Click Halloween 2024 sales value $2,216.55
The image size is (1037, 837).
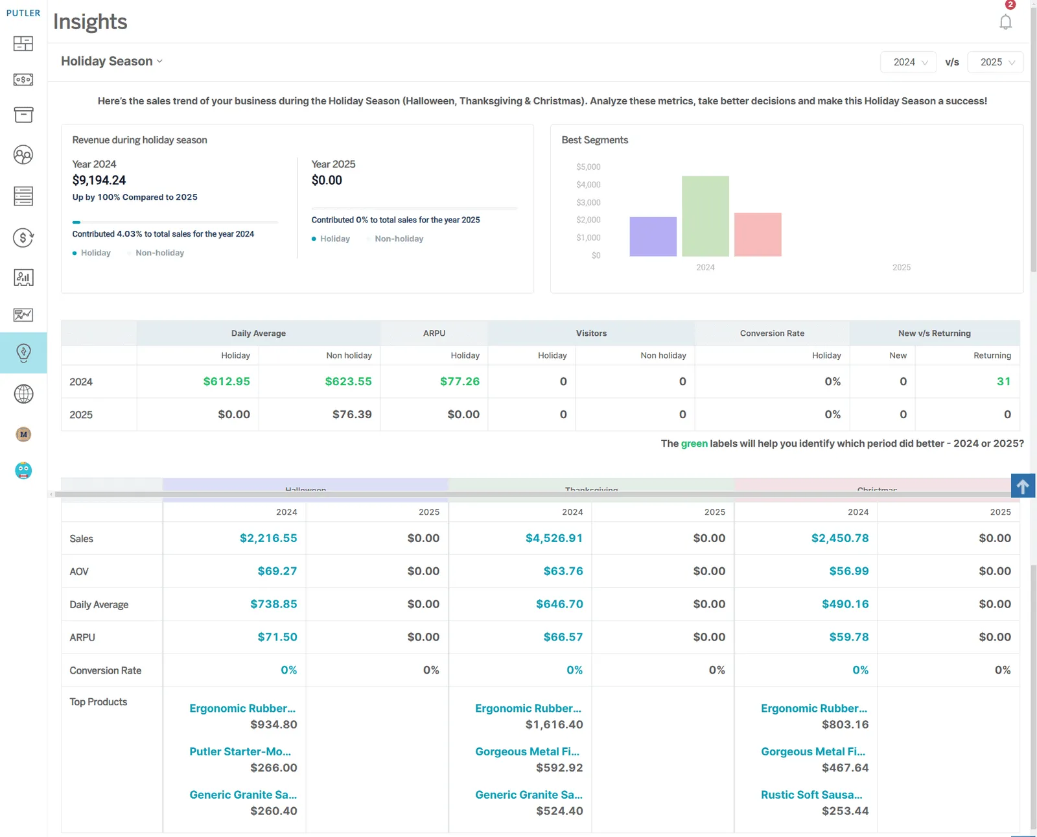click(268, 538)
